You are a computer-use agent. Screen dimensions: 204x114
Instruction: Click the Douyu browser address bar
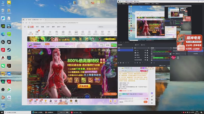(73, 23)
